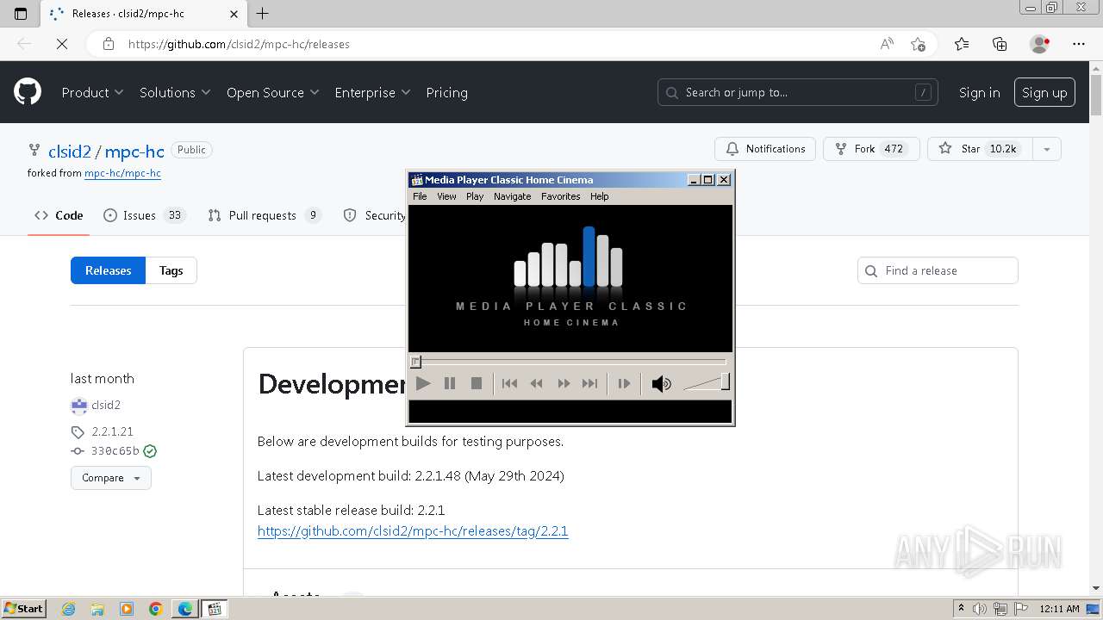Click Stop button in Media Player Classic
Viewport: 1103px width, 620px height.
click(x=477, y=383)
